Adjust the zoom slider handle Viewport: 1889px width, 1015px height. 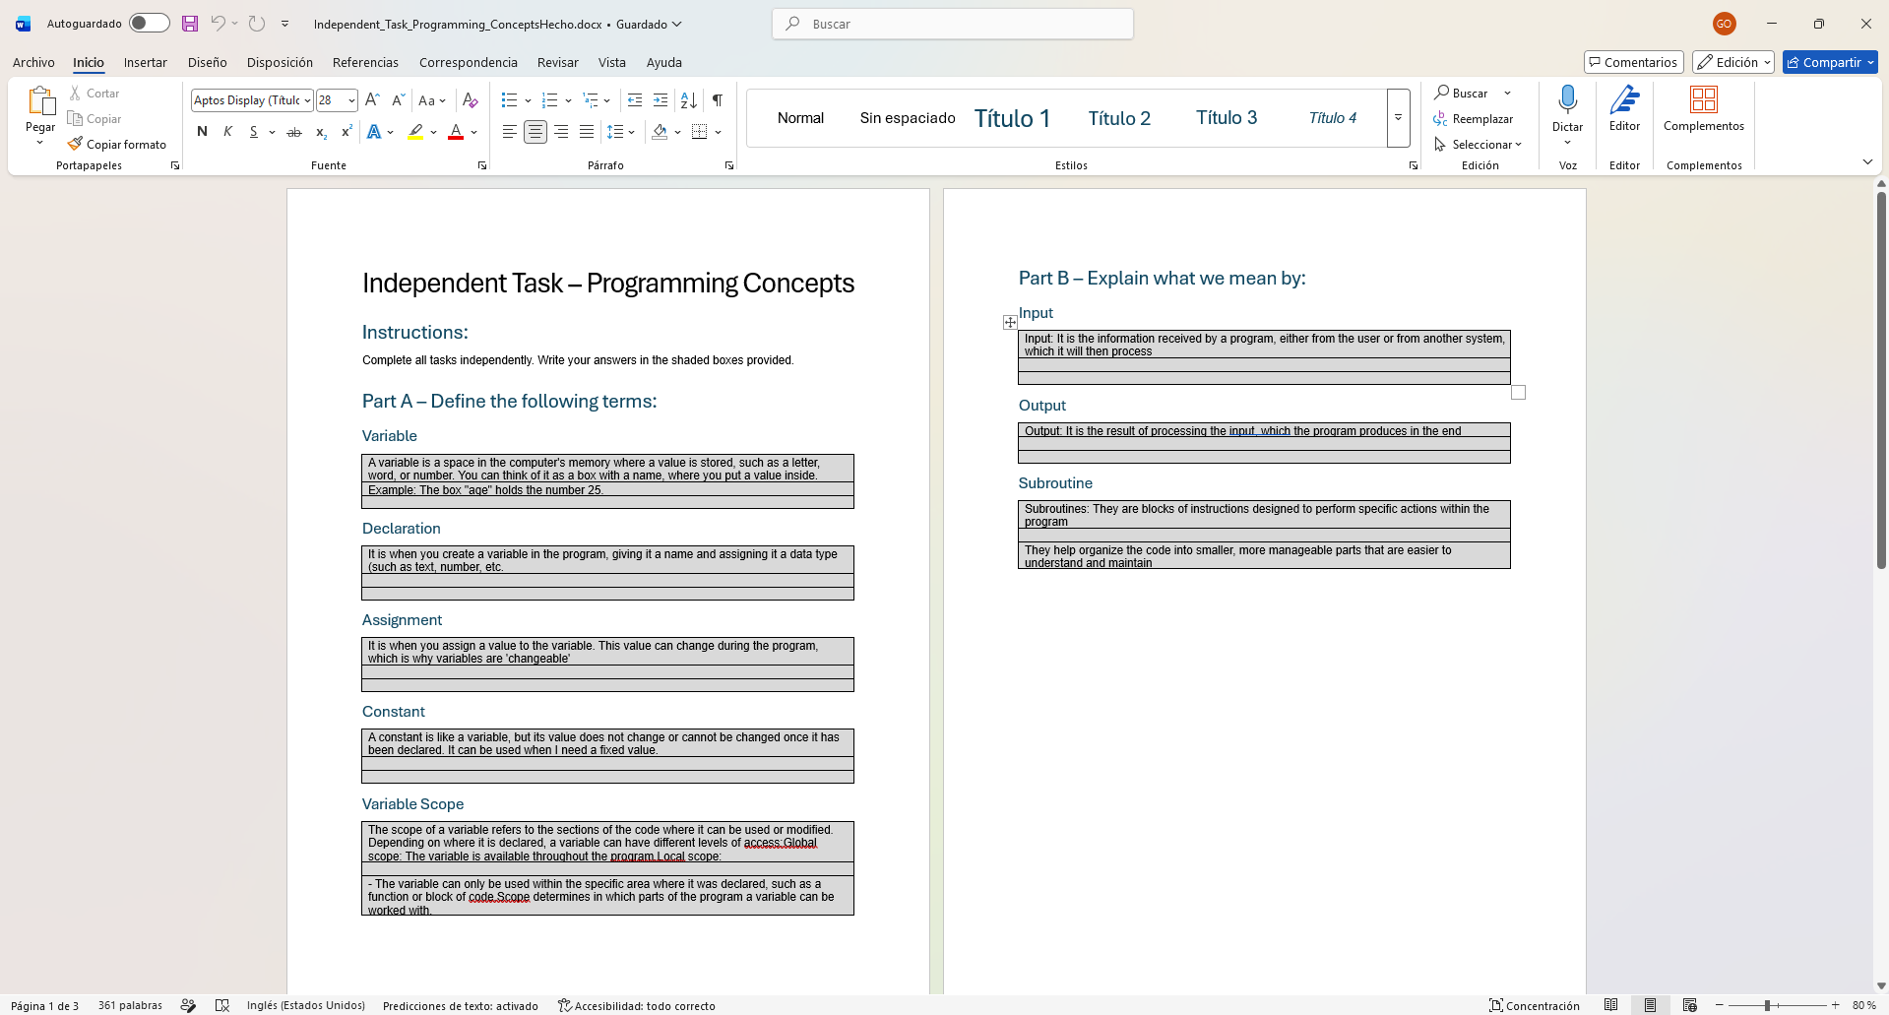[1768, 1005]
